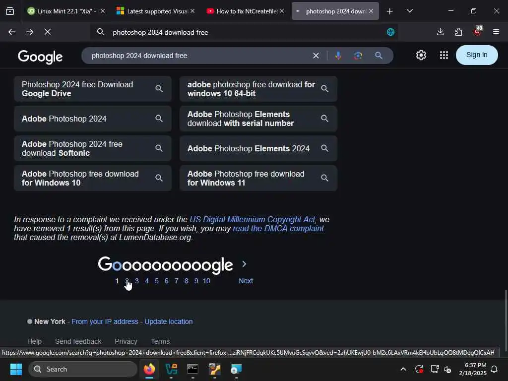508x381 pixels.
Task: Open the Firefox application menu
Action: point(496,32)
